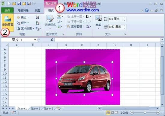Click the insert new worksheet icon

(59, 109)
